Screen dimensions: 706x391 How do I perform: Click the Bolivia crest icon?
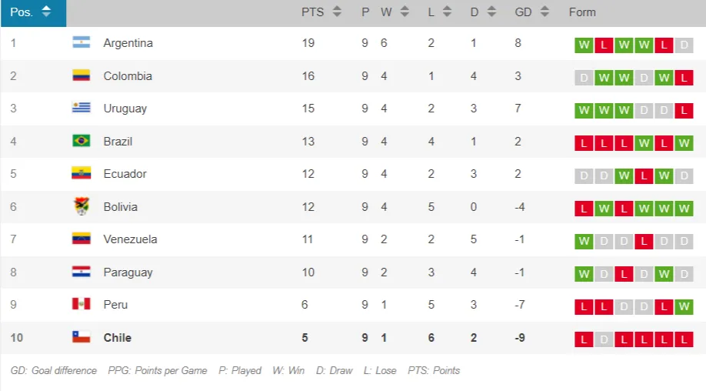click(x=82, y=206)
